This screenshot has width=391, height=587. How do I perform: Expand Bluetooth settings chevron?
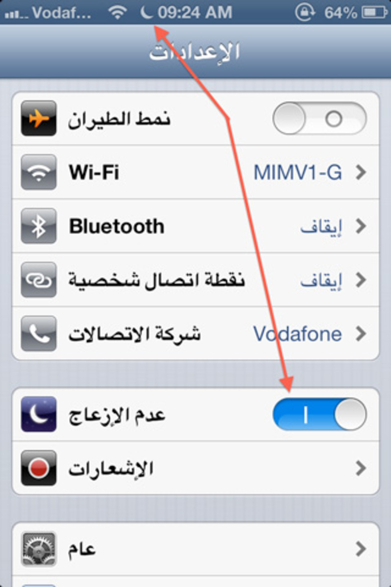click(361, 226)
